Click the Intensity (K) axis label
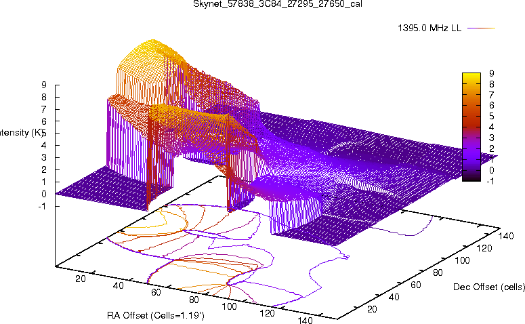 click(x=22, y=133)
